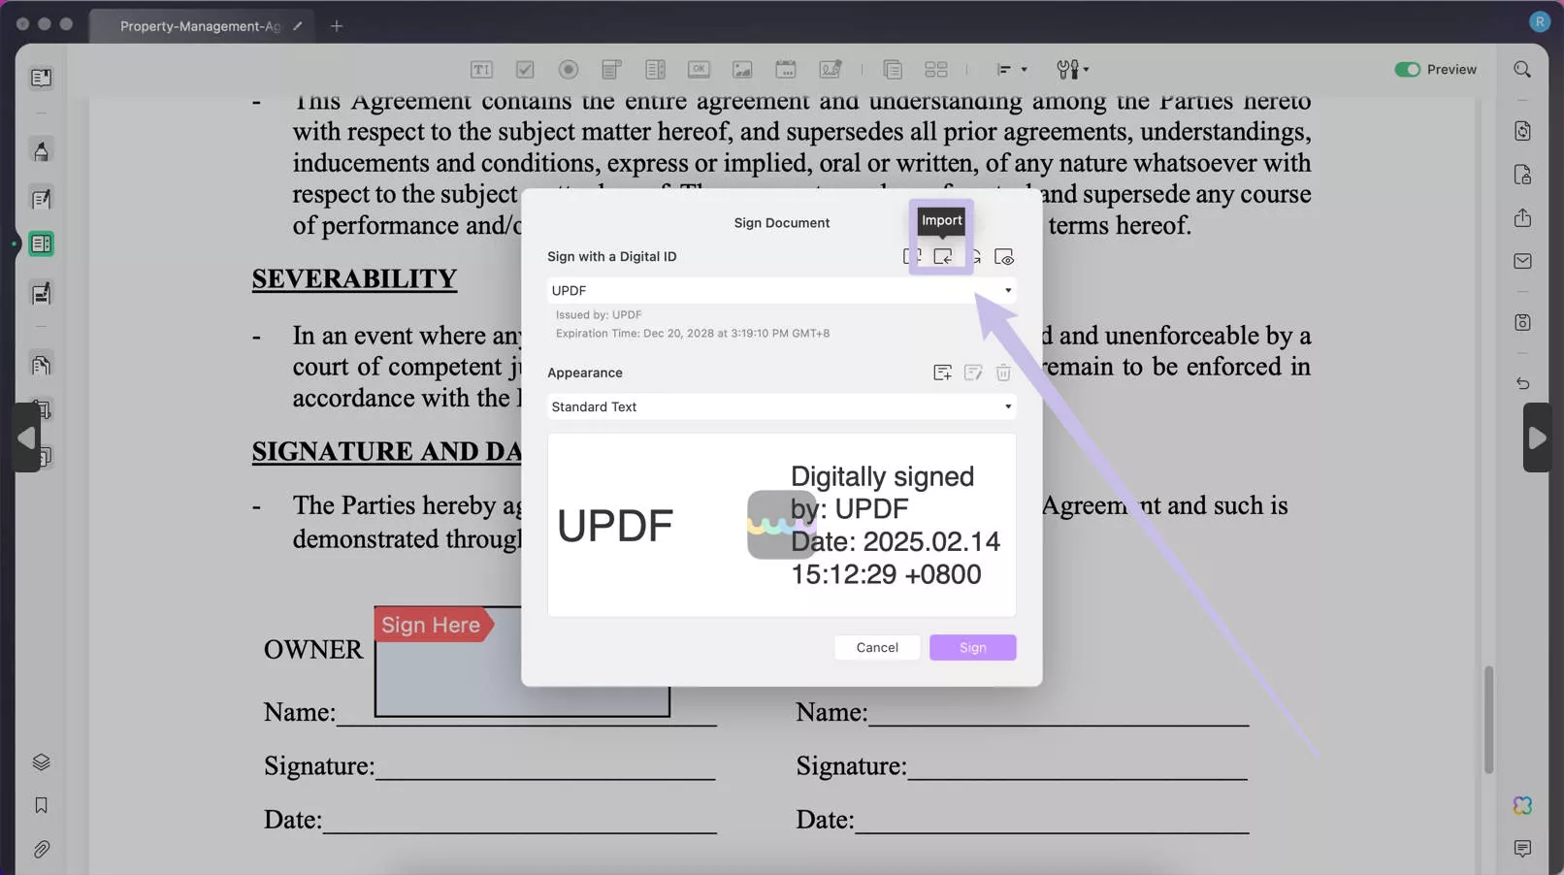Click the vertical document scrollbar

pos(1488,719)
